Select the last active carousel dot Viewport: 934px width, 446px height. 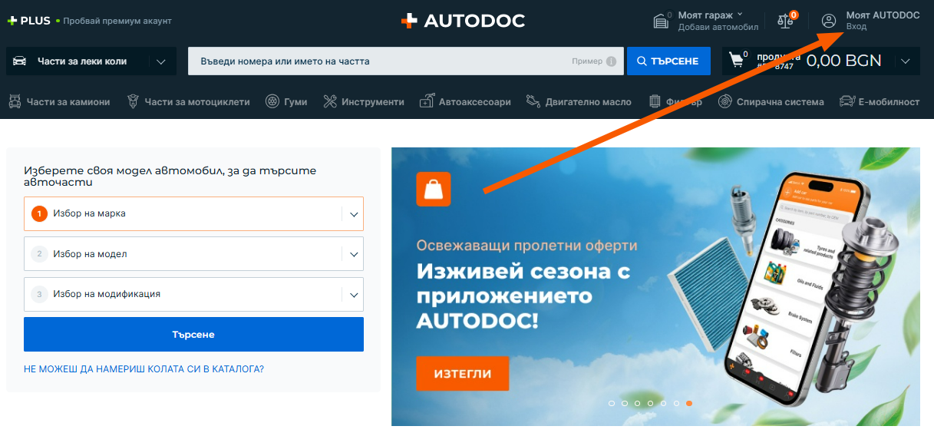[689, 403]
